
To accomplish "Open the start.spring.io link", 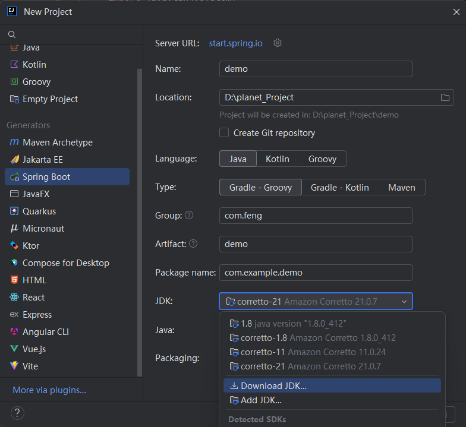I will coord(235,43).
